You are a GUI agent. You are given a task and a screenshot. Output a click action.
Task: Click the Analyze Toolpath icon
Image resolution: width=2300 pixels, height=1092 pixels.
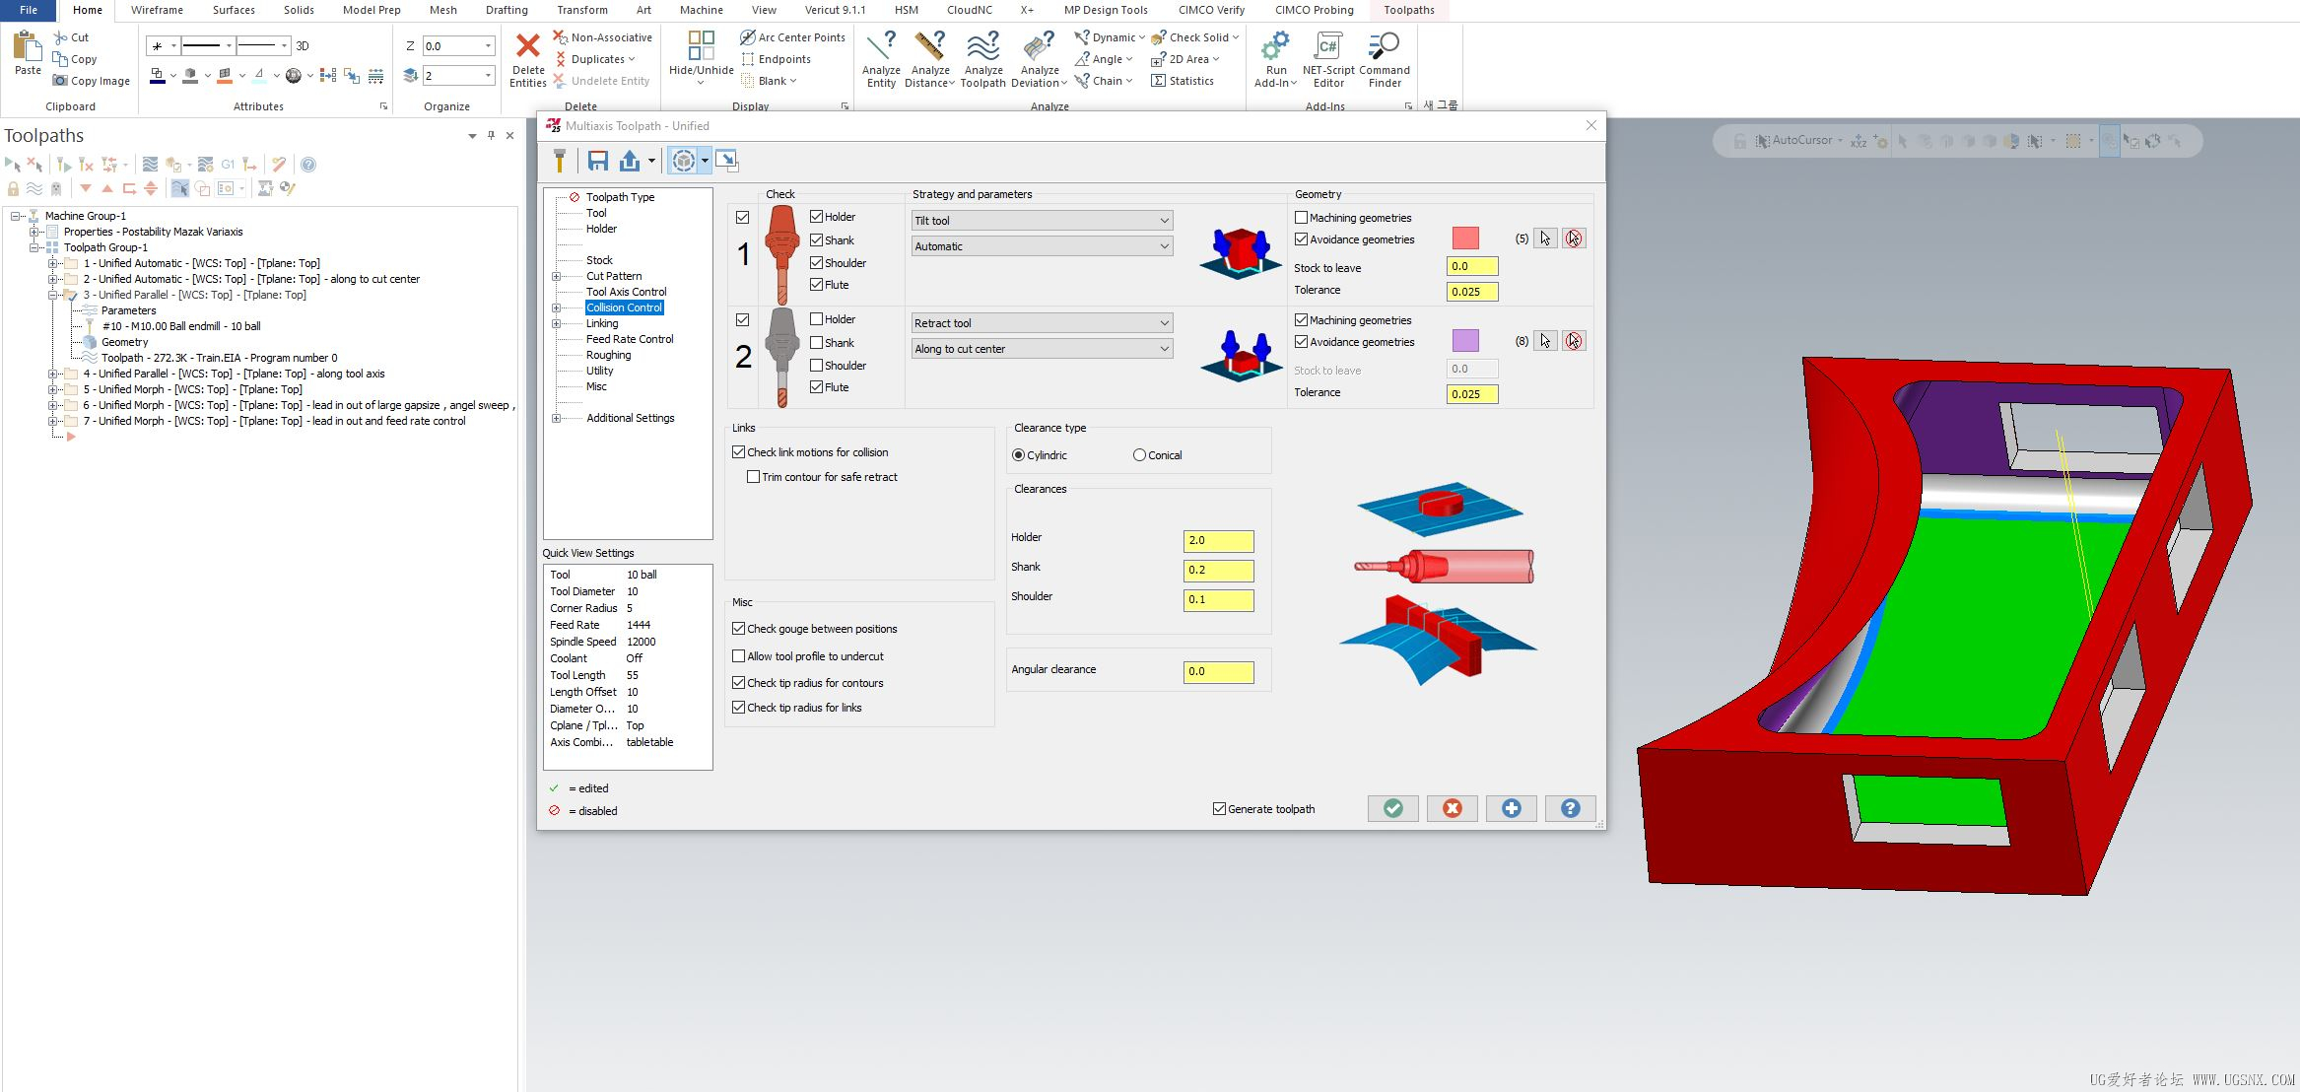point(982,57)
